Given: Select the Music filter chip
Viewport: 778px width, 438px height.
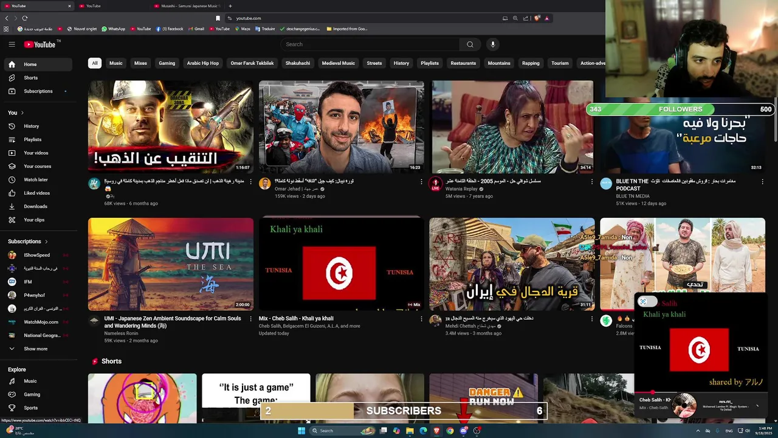Looking at the screenshot, I should [115, 63].
